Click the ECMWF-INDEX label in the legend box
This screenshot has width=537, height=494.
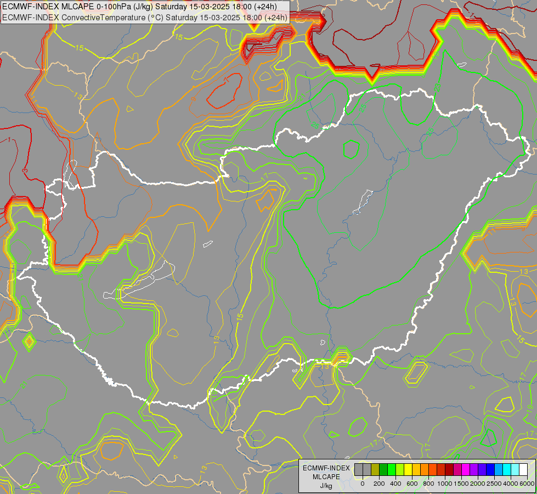326,468
